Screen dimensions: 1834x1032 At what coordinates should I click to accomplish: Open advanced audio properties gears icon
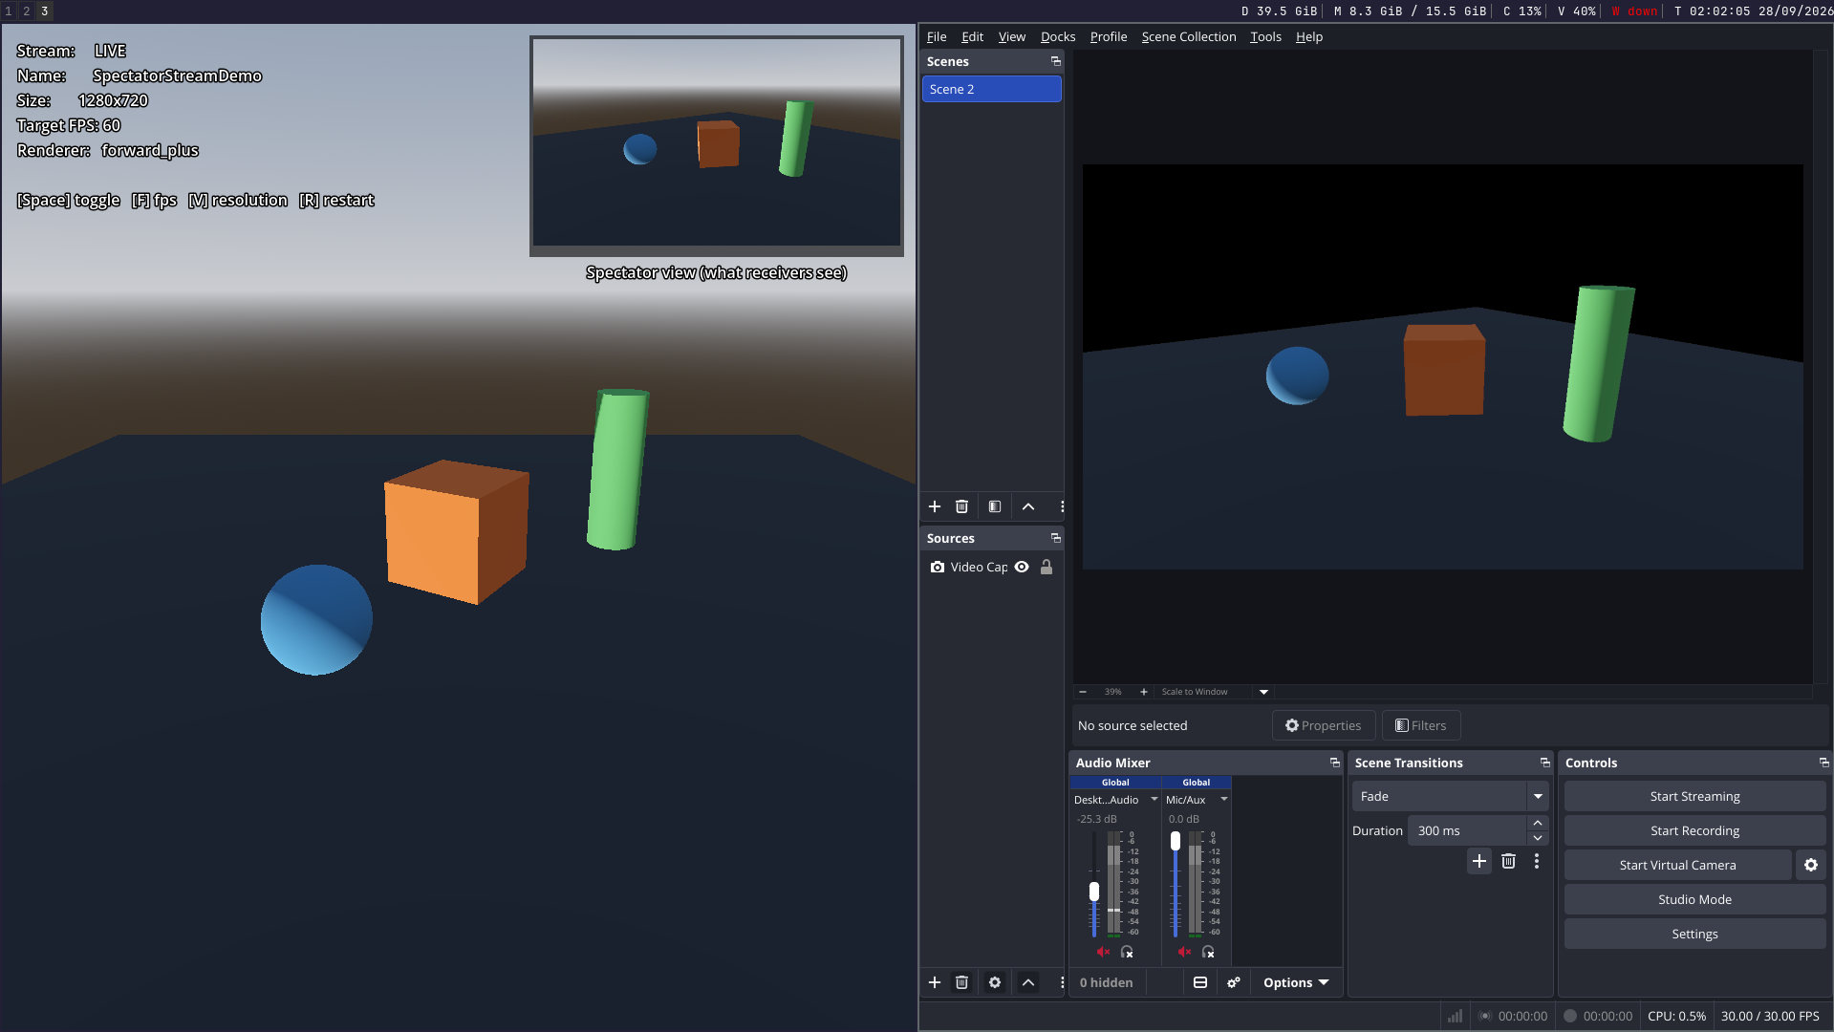[x=1234, y=982]
